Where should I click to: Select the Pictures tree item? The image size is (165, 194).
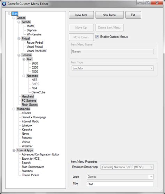(27, 138)
